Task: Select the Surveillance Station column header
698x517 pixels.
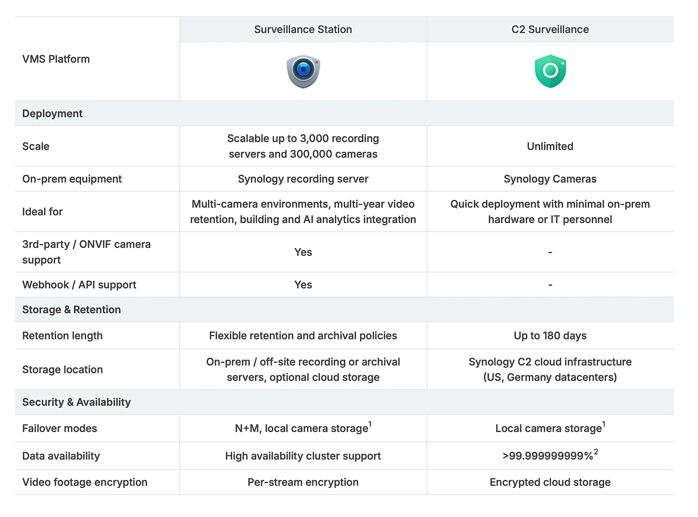Action: pos(303,29)
